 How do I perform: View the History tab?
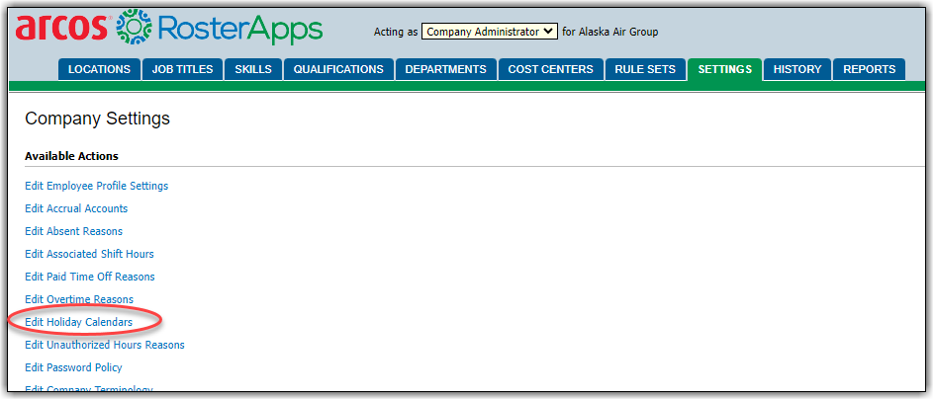(797, 69)
